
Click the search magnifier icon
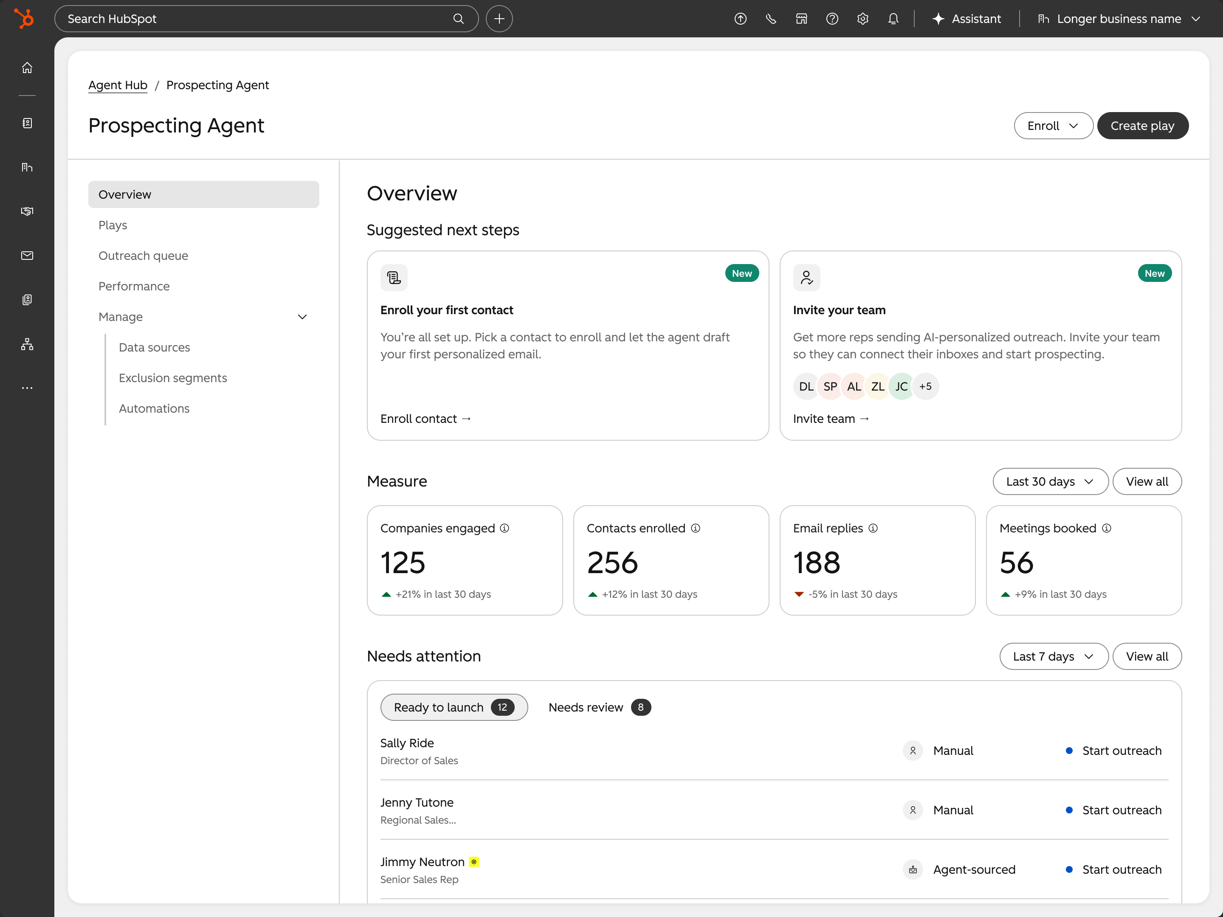pyautogui.click(x=458, y=19)
